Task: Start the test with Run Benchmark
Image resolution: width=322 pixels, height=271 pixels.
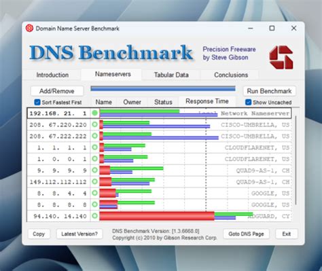Action: click(269, 91)
